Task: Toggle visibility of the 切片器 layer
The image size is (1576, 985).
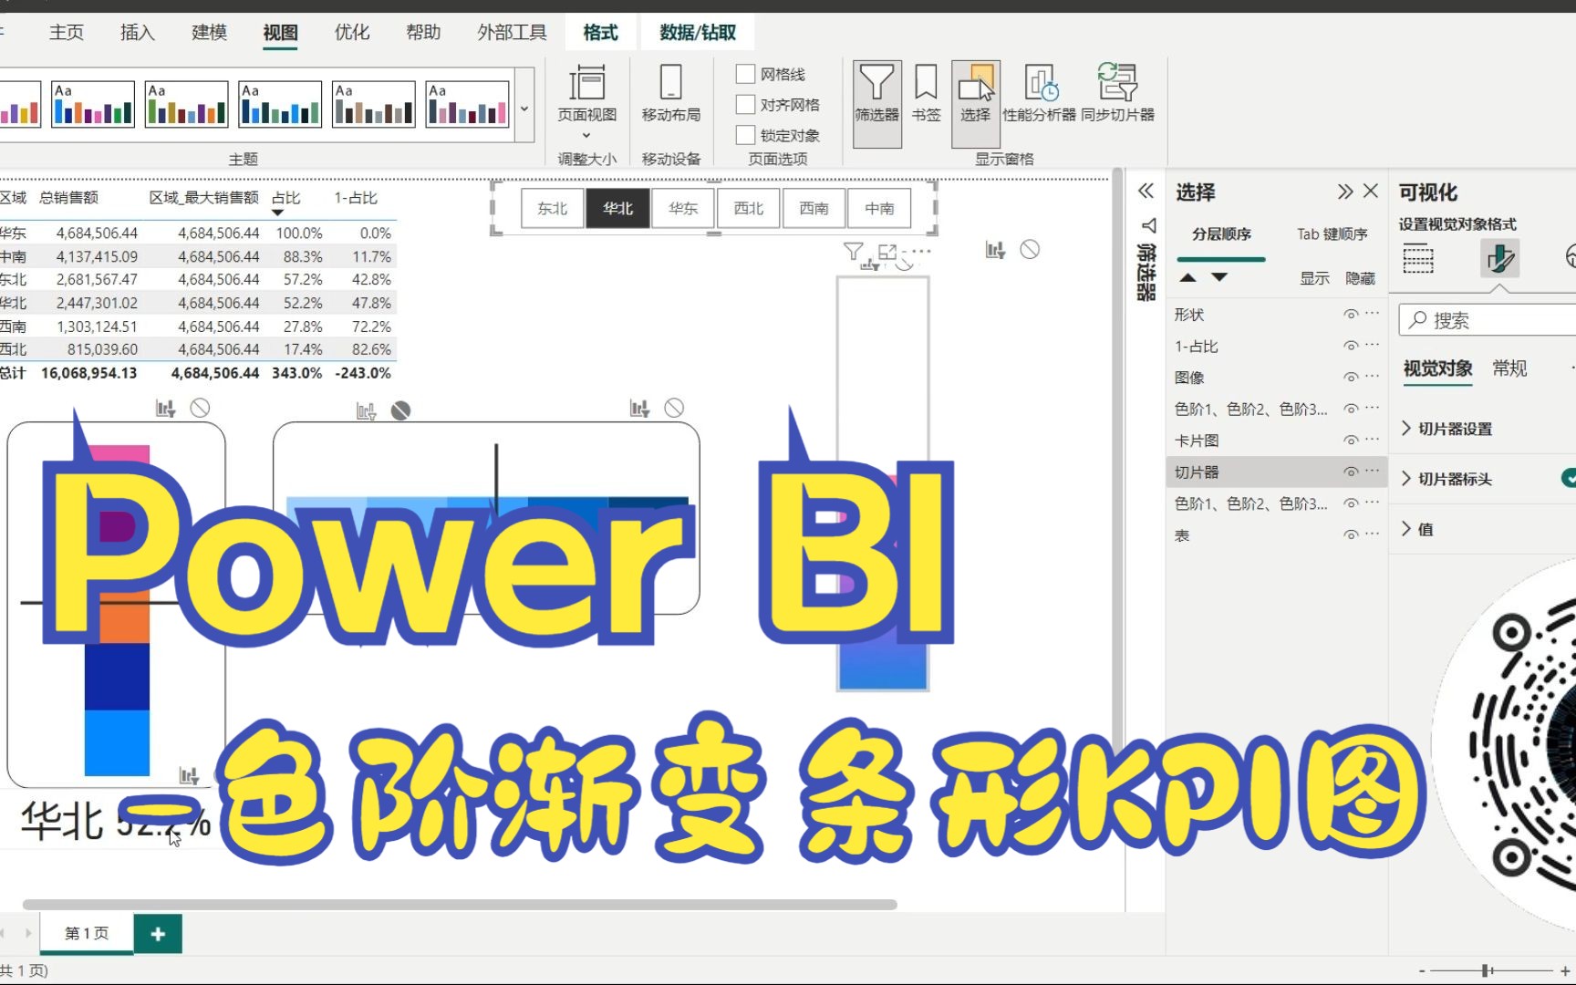Action: (1351, 472)
